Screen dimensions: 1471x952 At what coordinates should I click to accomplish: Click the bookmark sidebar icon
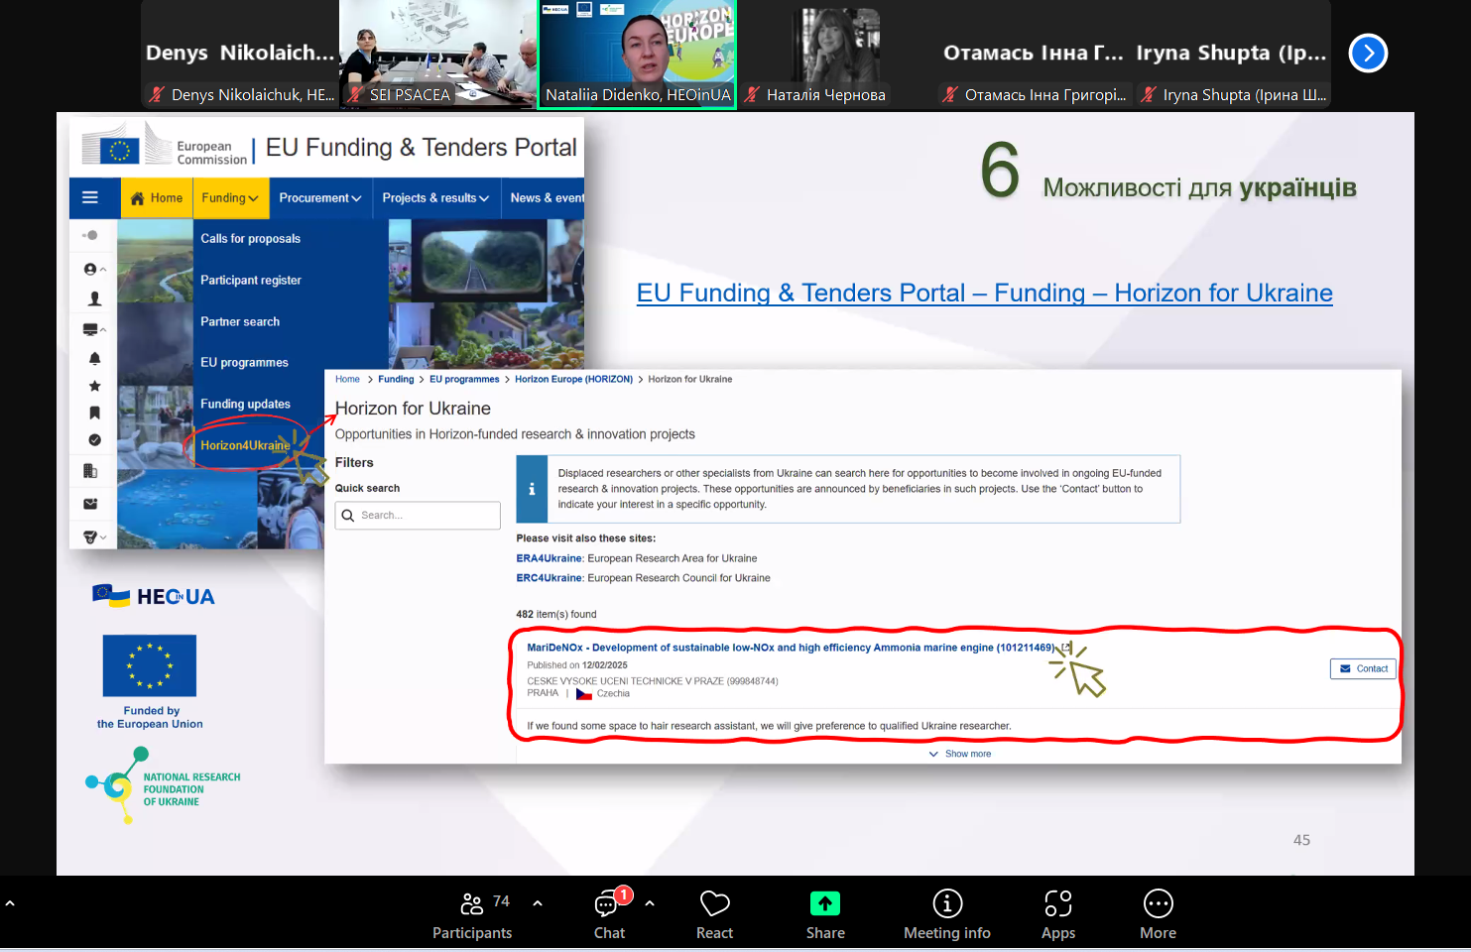pyautogui.click(x=94, y=413)
